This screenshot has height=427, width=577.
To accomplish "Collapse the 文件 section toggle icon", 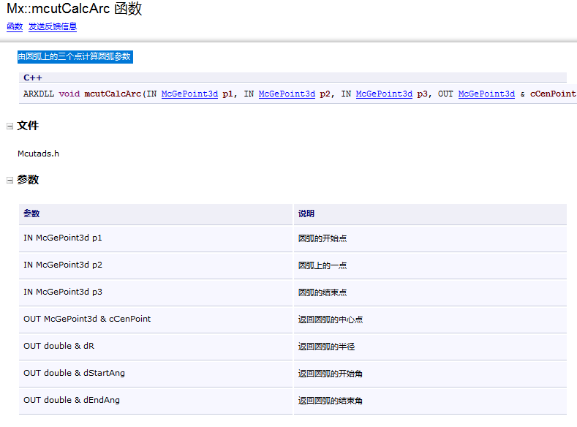I will (x=10, y=126).
